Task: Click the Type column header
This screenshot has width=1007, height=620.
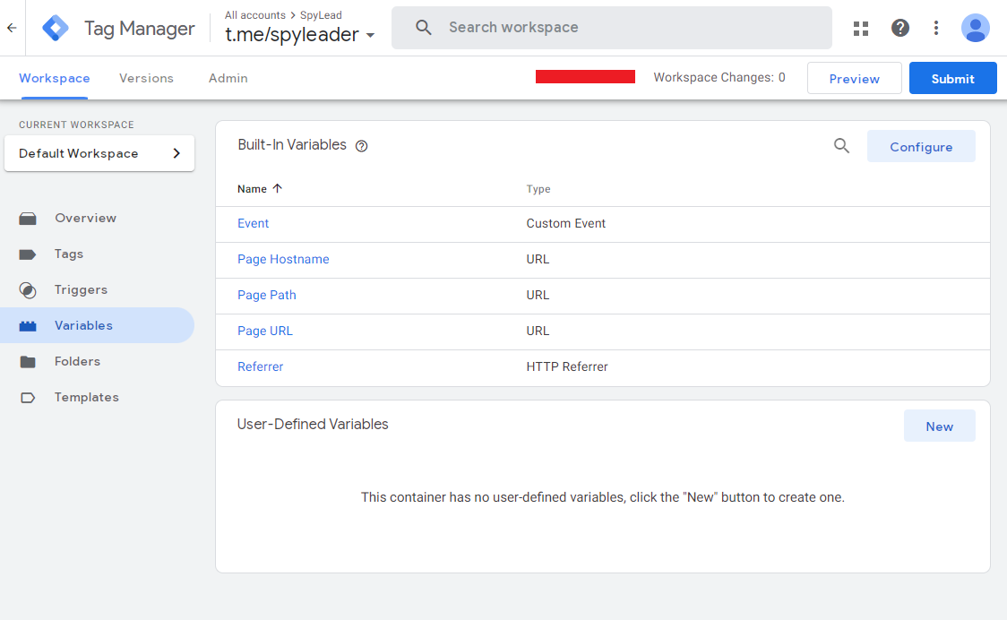Action: point(538,189)
